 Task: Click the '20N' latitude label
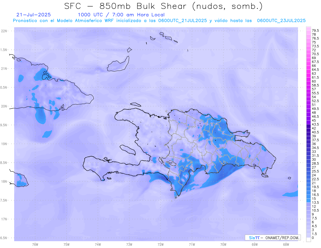tap(5, 106)
